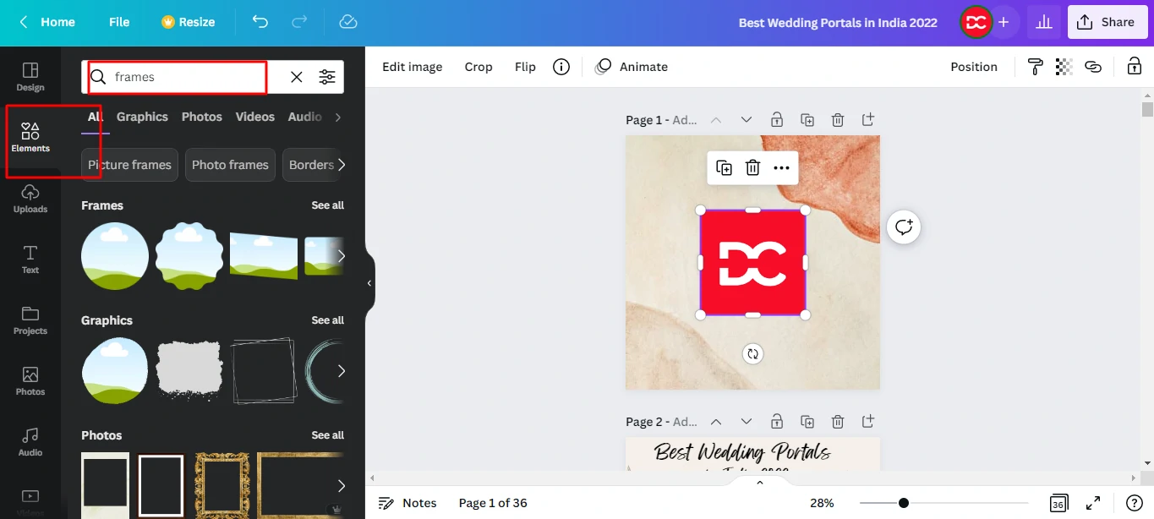The width and height of the screenshot is (1154, 519).
Task: See more Photos row arrow
Action: point(341,485)
